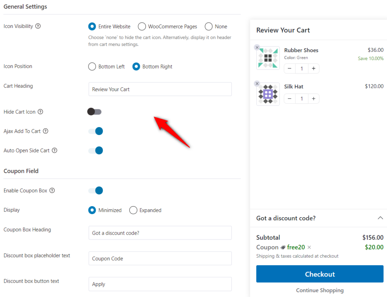Open the Auto Open Side Cart help tooltip
Screen dimensions: 387x297
(54, 150)
